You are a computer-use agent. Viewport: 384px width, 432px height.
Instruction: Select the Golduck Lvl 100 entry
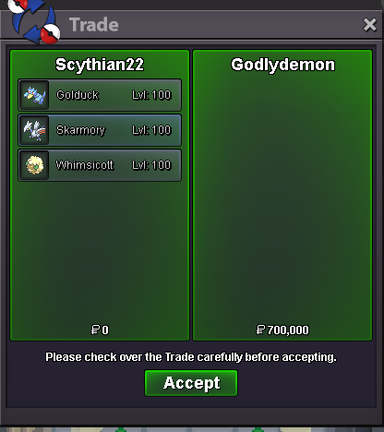coord(100,95)
